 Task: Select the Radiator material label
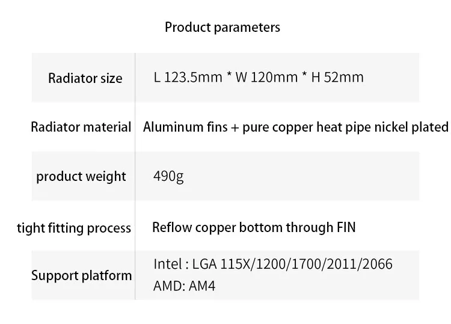coord(81,127)
